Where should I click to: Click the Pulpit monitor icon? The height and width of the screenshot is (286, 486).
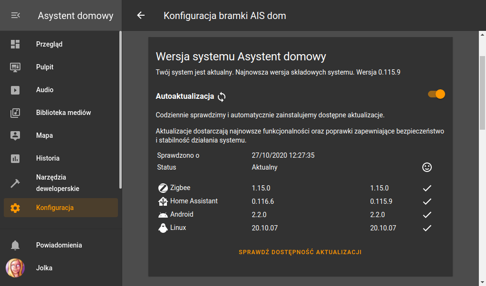(x=15, y=67)
